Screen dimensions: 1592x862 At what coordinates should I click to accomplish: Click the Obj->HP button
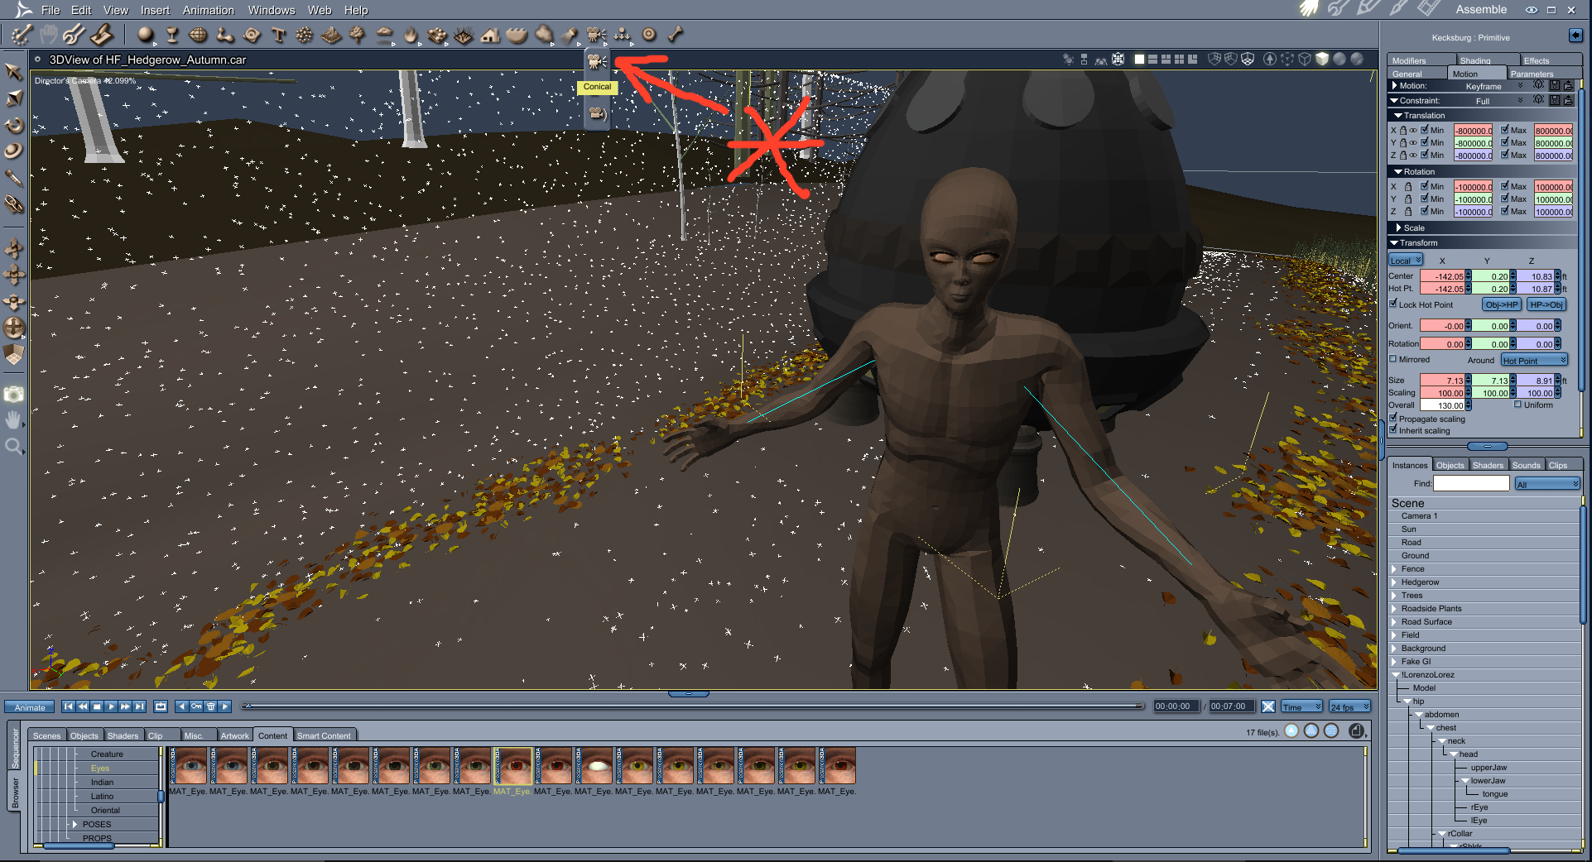(1502, 304)
